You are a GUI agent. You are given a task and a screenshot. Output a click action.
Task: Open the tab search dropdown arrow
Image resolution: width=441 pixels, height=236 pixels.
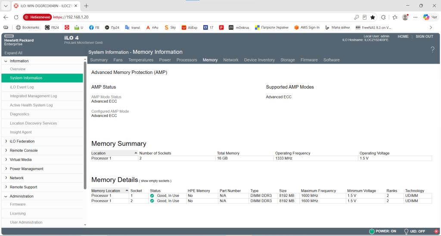pos(6,6)
